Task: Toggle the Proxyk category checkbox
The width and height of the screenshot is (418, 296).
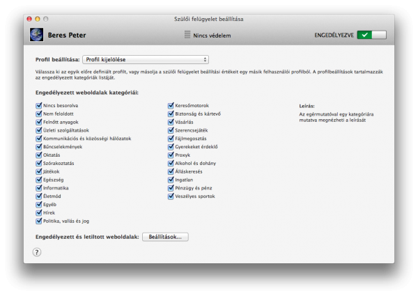Action: tap(171, 155)
